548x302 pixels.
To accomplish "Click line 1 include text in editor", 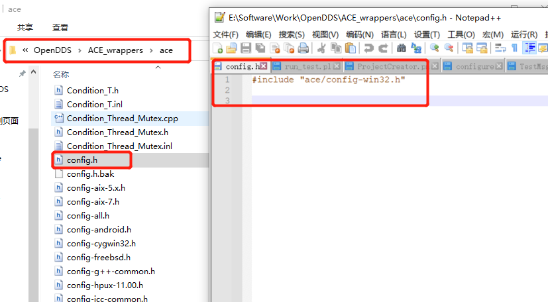I will [x=329, y=79].
